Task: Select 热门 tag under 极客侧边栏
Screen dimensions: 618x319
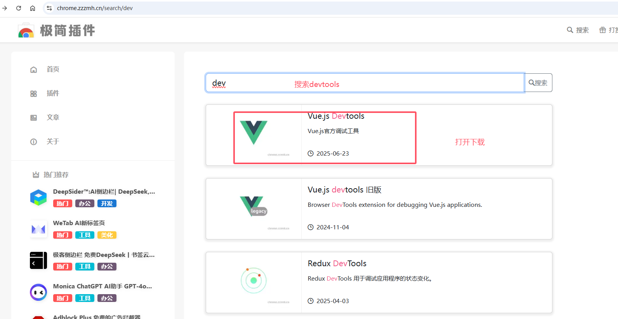Action: [62, 267]
